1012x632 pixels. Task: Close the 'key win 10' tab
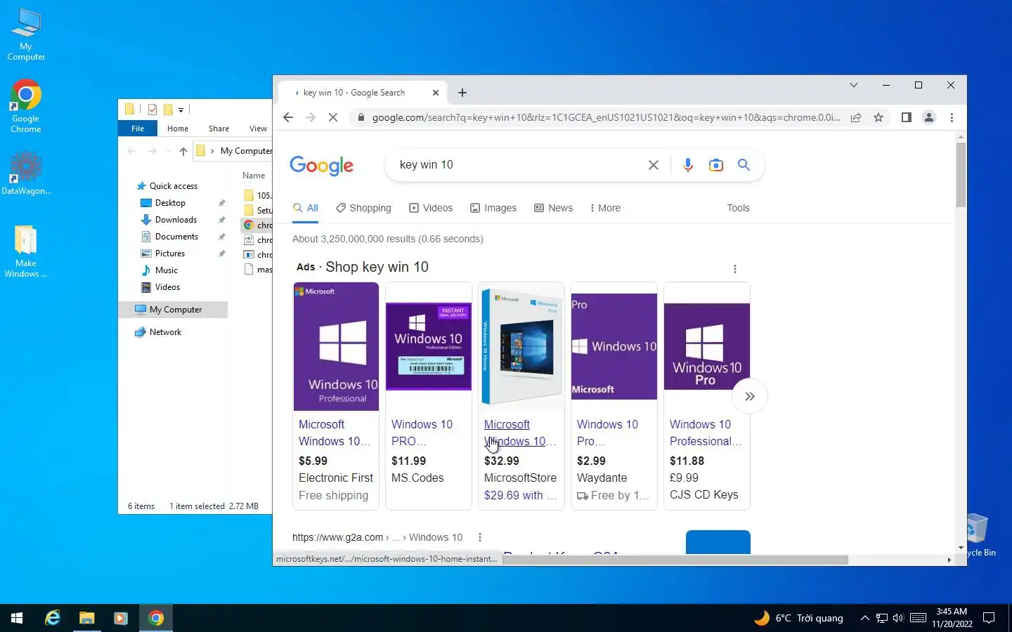(x=436, y=93)
